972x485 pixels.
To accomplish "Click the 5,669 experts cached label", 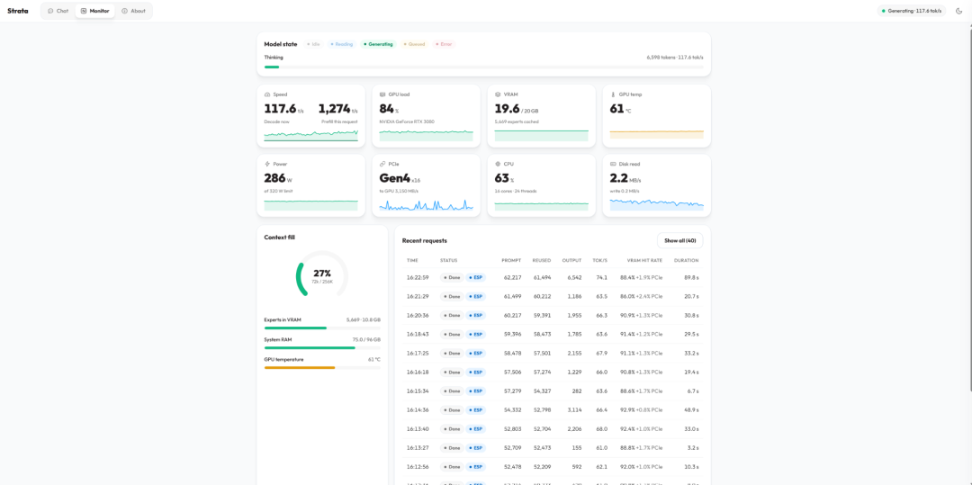I will tap(517, 121).
